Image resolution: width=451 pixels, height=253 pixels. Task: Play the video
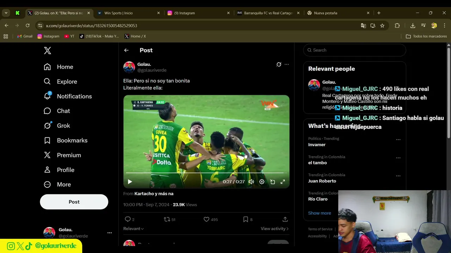[130, 182]
